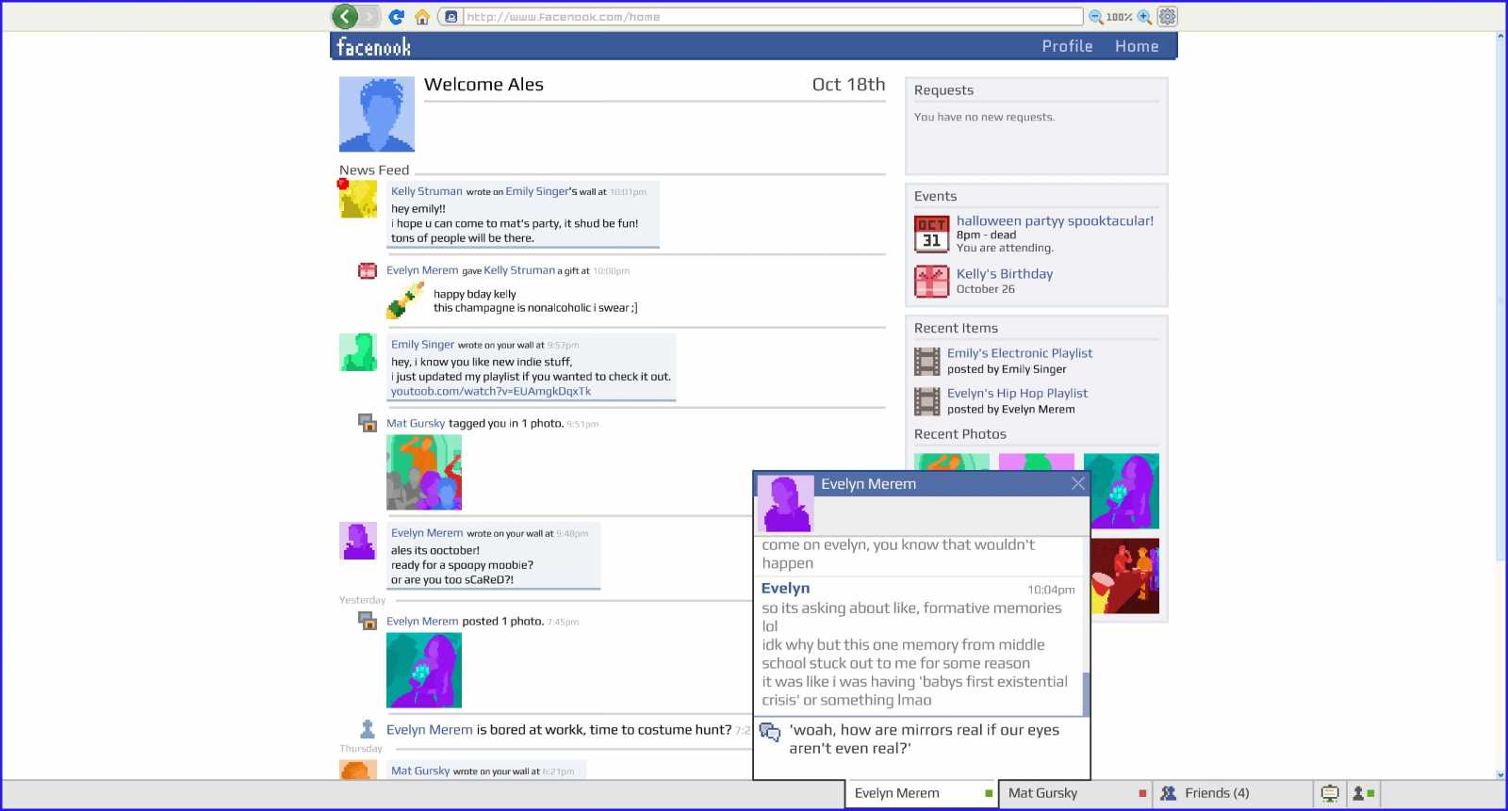Click status person icon by Evelyn's bored post
The height and width of the screenshot is (811, 1508).
(x=368, y=729)
